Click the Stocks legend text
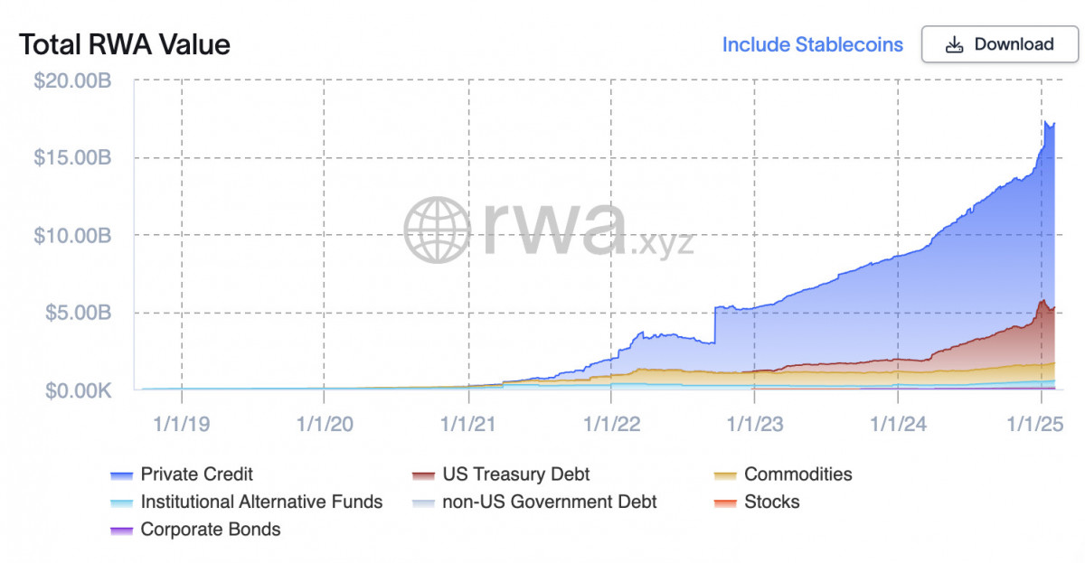This screenshot has width=1085, height=563. tap(772, 502)
